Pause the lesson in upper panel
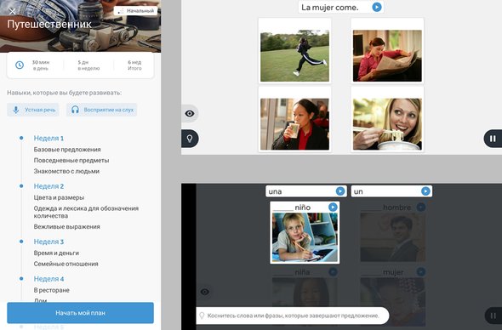This screenshot has width=502, height=330. [x=493, y=139]
